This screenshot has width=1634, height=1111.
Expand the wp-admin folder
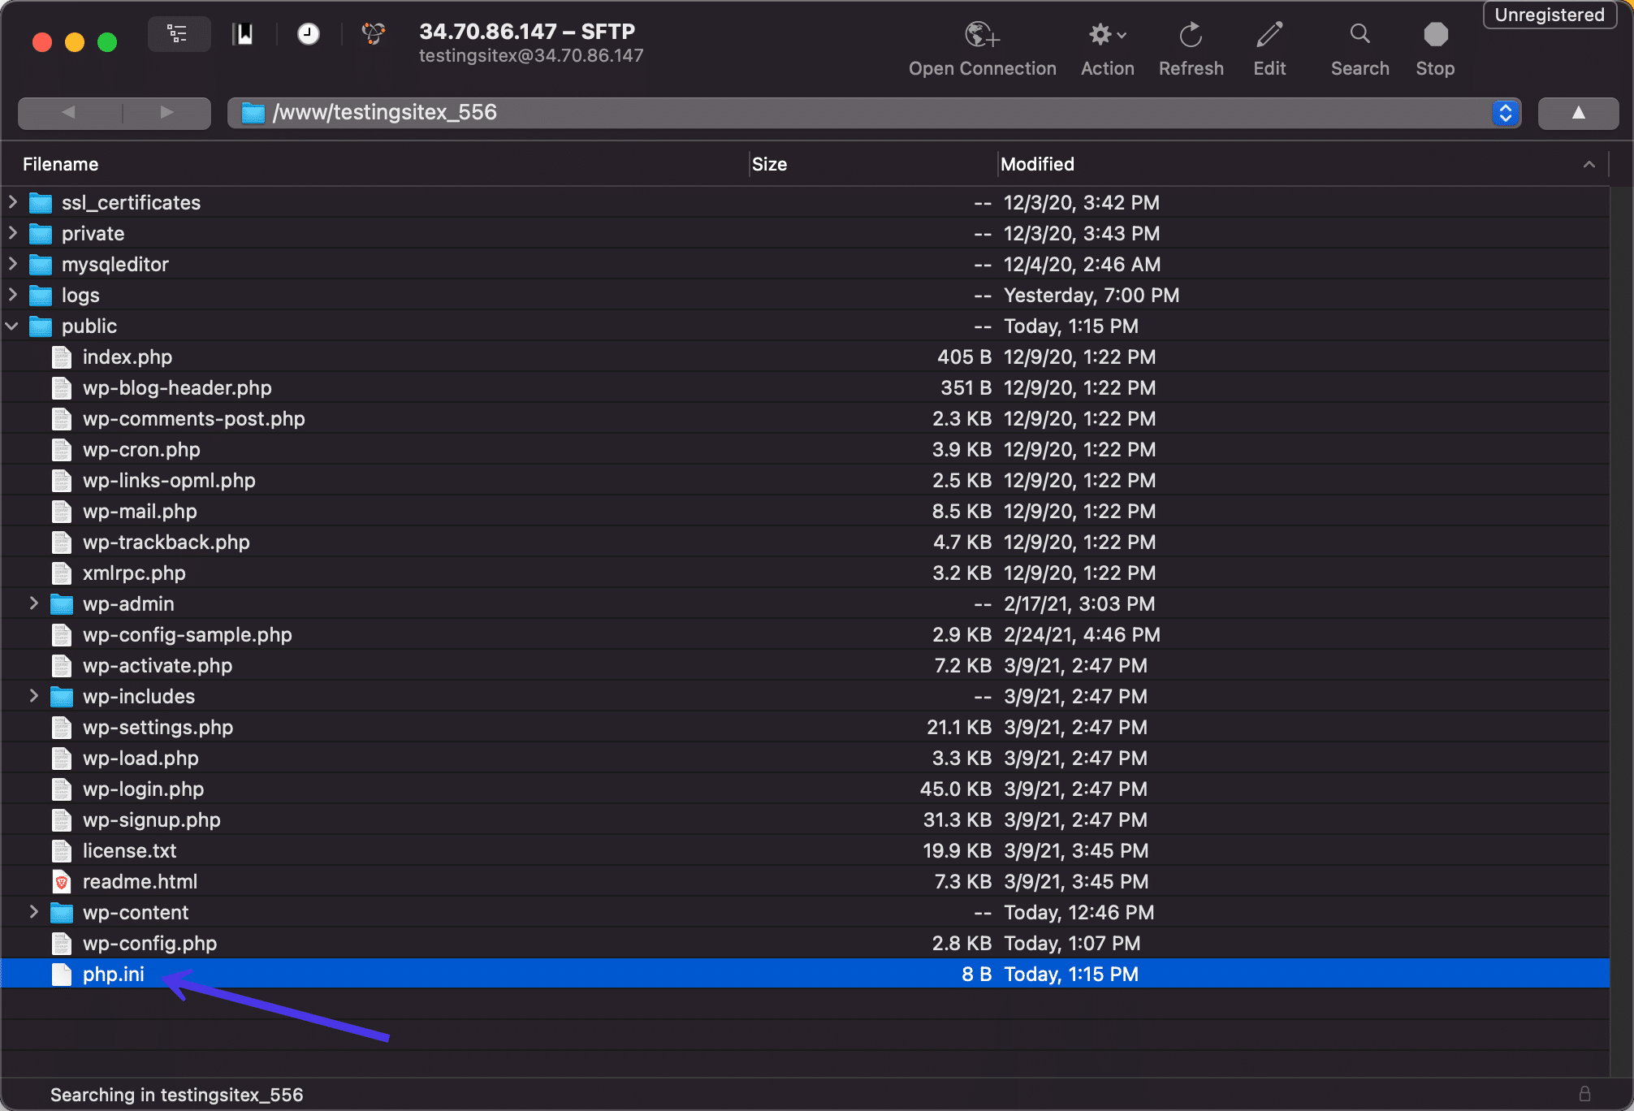pos(32,603)
